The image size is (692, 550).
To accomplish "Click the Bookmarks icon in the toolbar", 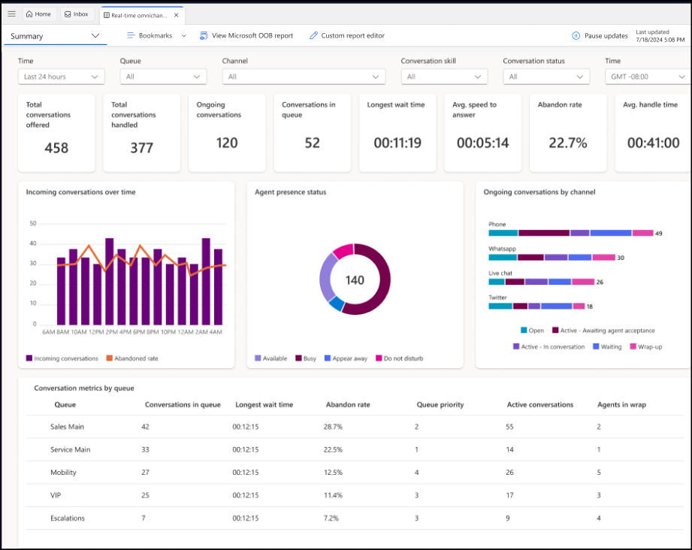I will pyautogui.click(x=131, y=35).
